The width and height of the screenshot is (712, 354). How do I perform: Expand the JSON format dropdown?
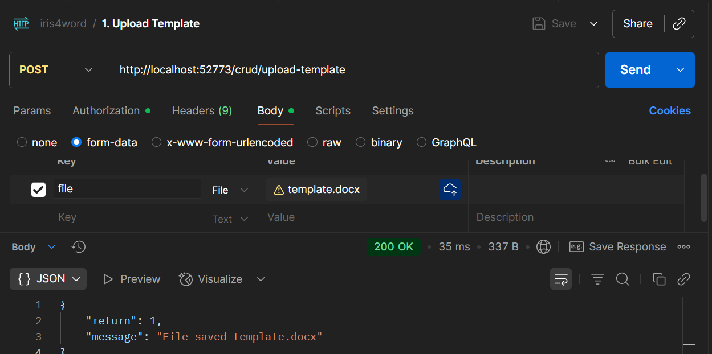(x=48, y=279)
